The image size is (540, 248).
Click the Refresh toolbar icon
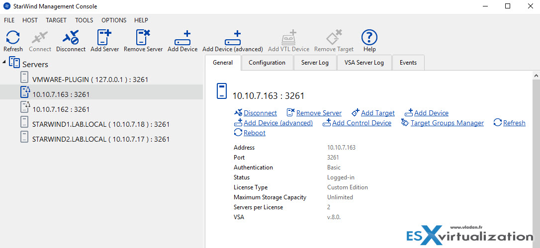tap(13, 37)
